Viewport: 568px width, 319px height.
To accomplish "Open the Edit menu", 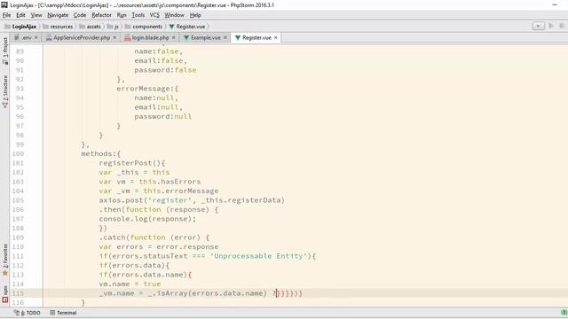I will click(20, 15).
